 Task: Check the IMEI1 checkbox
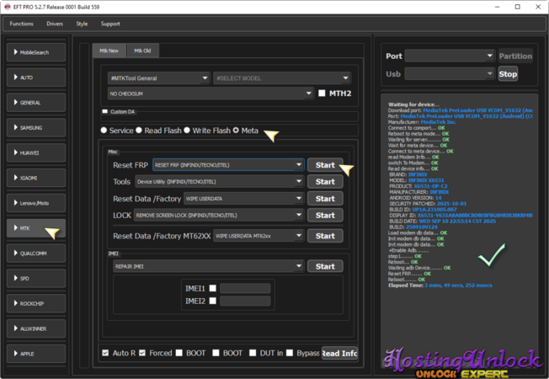pos(213,288)
